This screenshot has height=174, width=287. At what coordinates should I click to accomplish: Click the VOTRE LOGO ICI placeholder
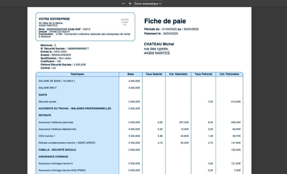[124, 22]
